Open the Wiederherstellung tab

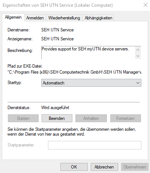pyautogui.click(x=64, y=18)
